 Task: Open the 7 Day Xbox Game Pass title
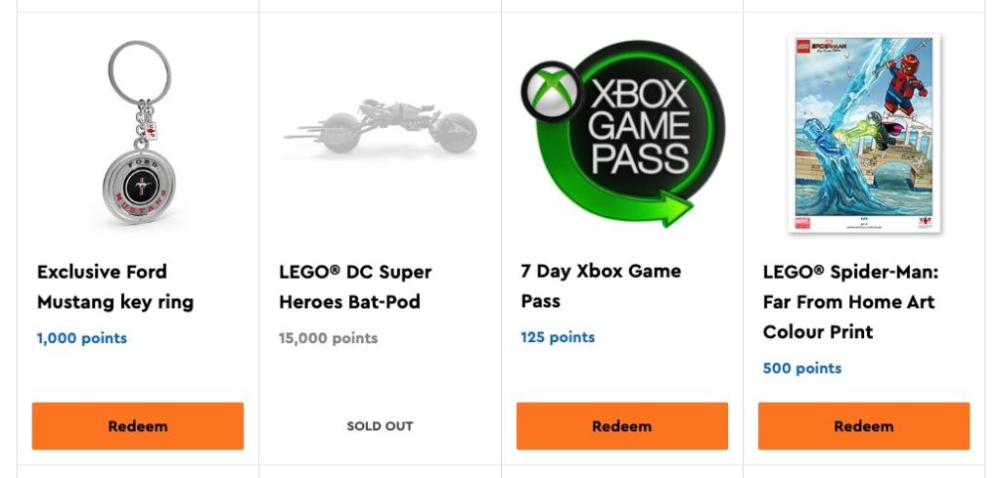click(x=601, y=286)
